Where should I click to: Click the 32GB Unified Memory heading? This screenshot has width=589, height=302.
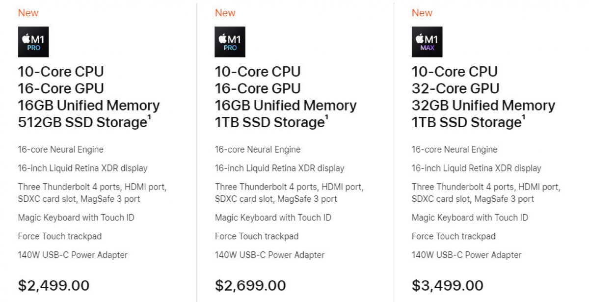[483, 106]
